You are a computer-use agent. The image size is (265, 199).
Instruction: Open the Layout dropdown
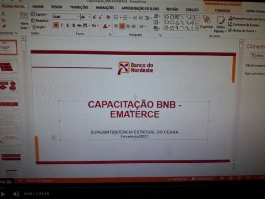click(x=40, y=15)
